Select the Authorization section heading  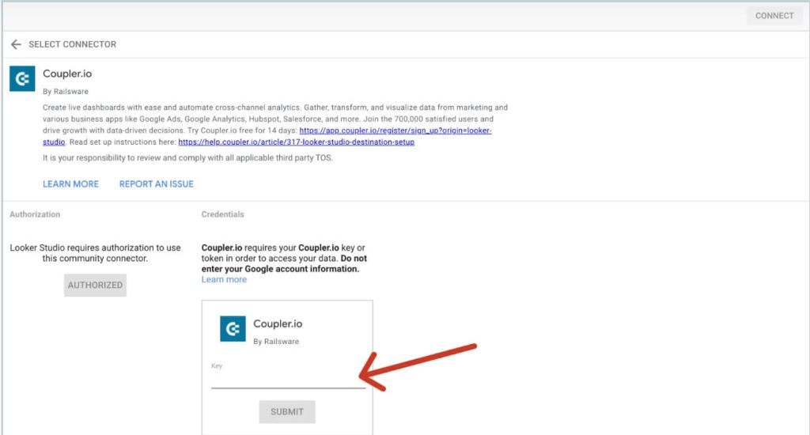click(x=35, y=214)
